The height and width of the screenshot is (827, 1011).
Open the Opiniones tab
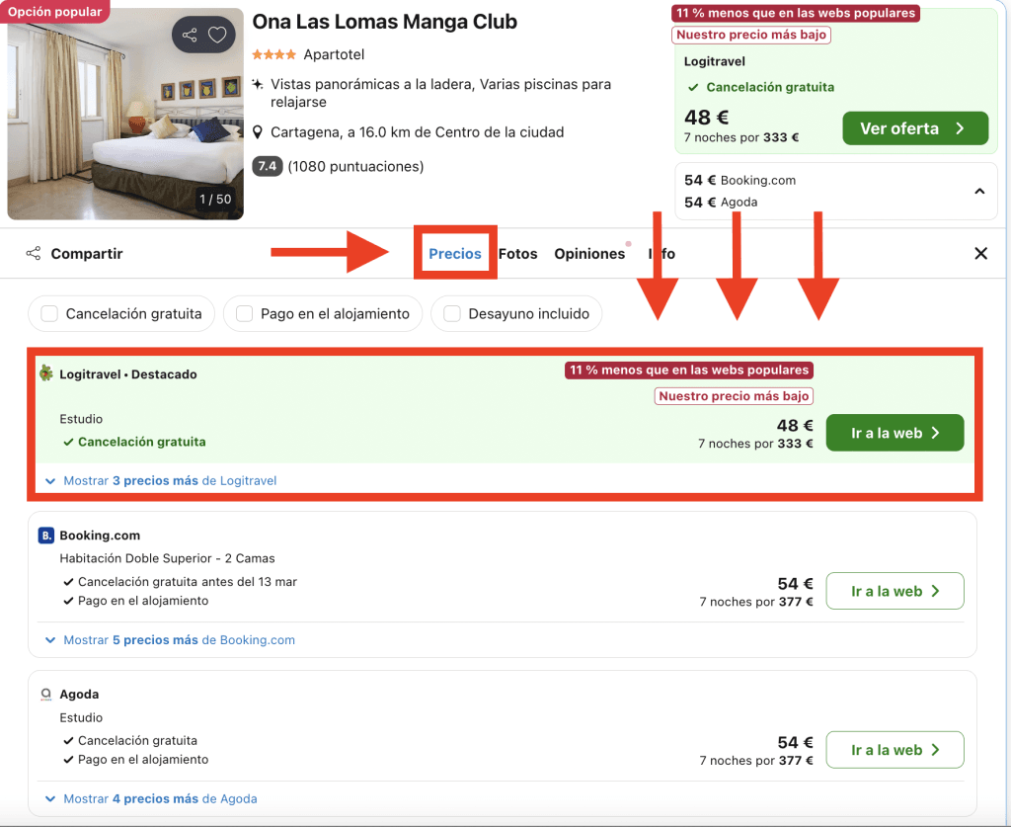pos(589,254)
